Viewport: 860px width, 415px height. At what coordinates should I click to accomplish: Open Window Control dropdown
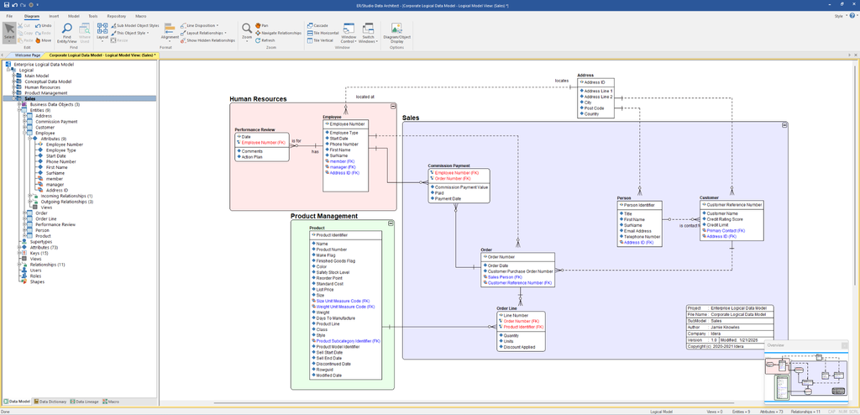(349, 33)
